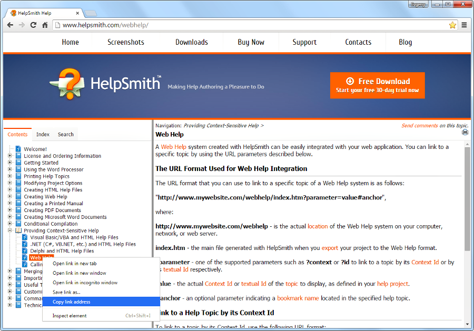Expand the License and Ordering Information node
Screen dimensions: 474x331
point(9,156)
